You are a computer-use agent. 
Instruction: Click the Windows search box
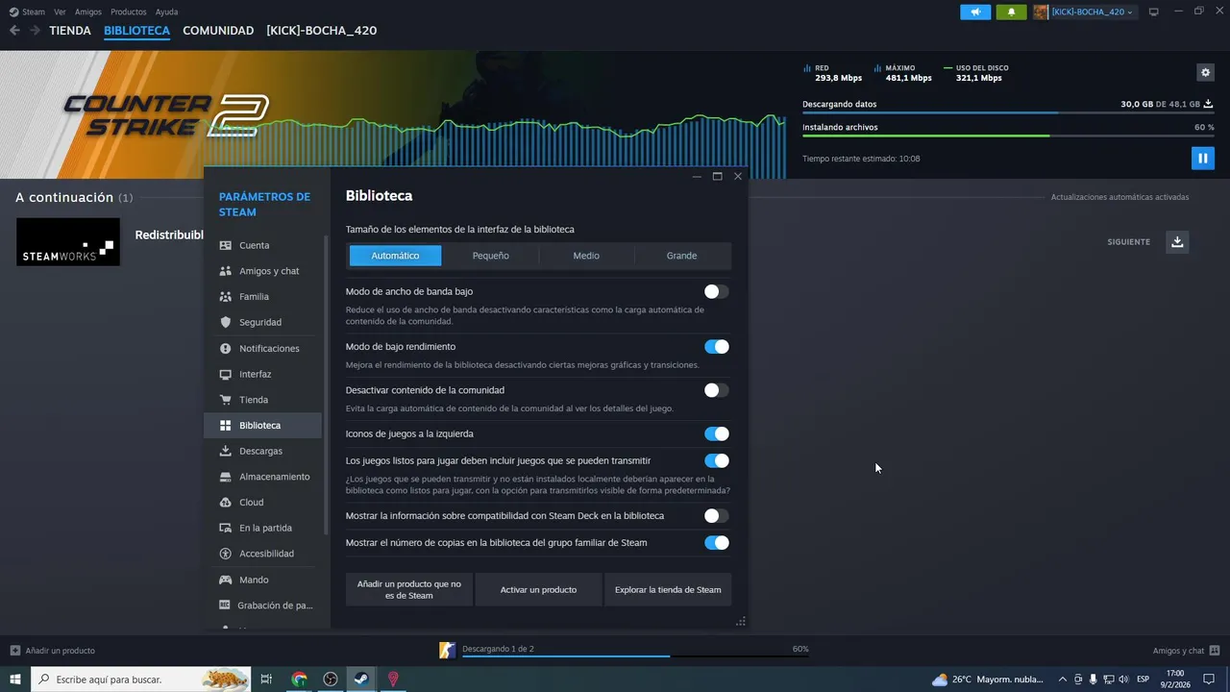tap(140, 679)
